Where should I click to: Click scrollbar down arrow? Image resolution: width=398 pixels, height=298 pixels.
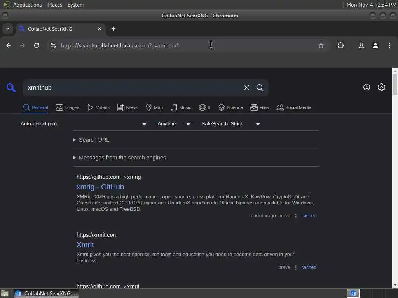pyautogui.click(x=395, y=285)
